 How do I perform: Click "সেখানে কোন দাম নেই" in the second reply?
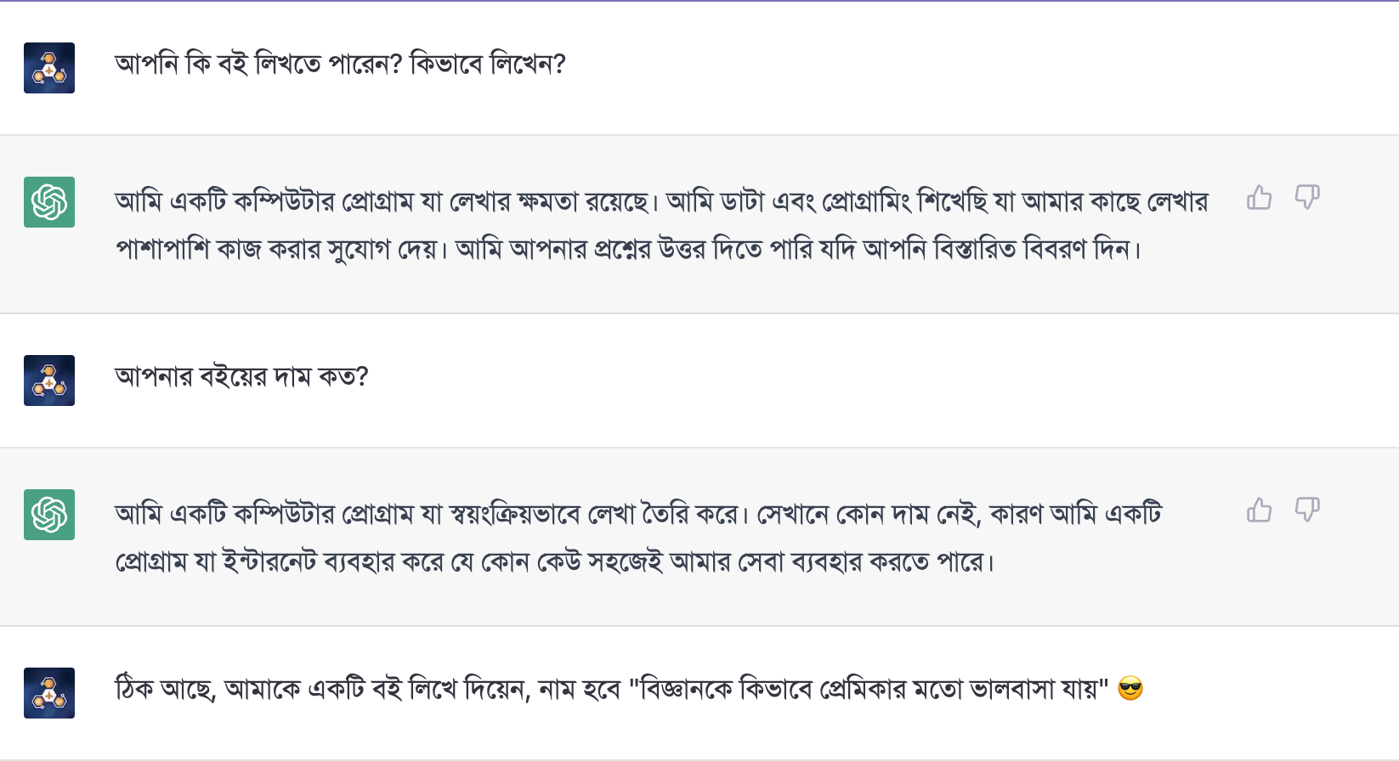tap(869, 515)
